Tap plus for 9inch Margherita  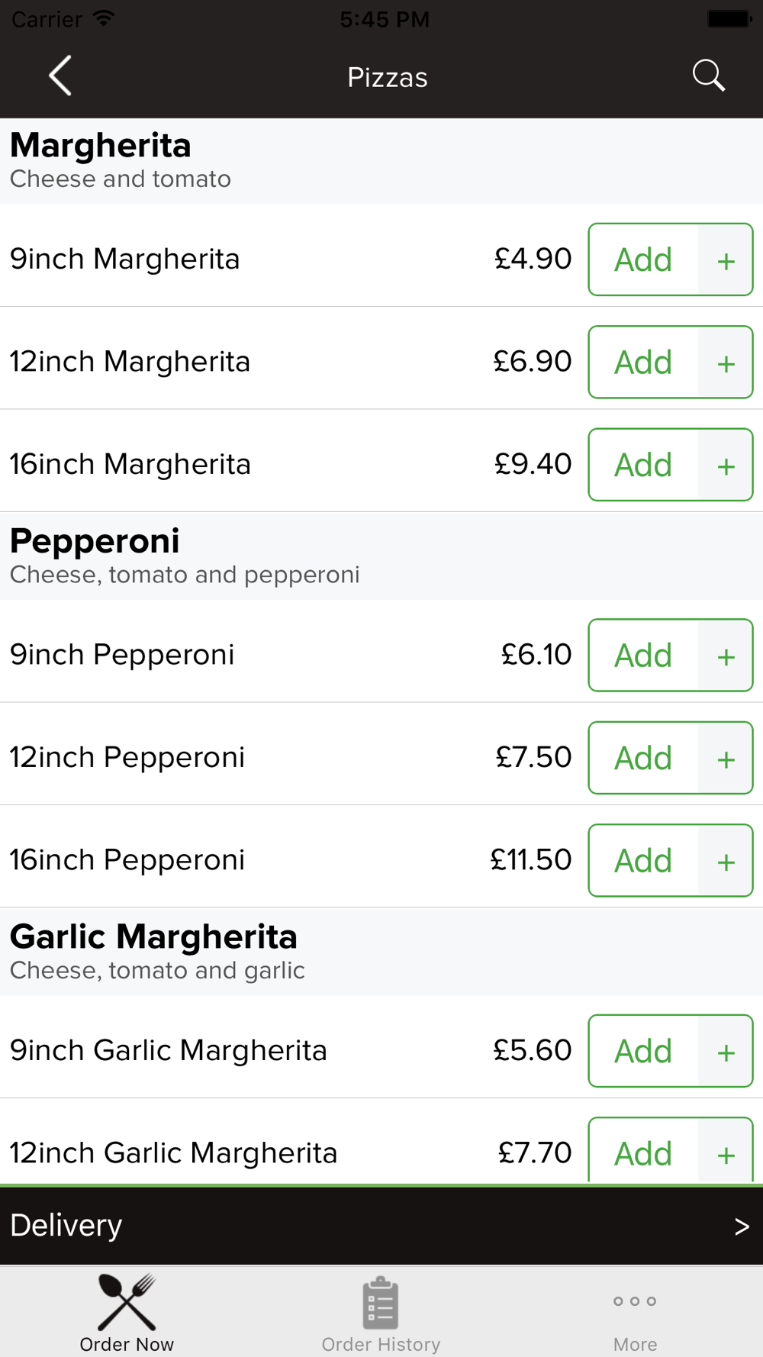click(x=726, y=260)
